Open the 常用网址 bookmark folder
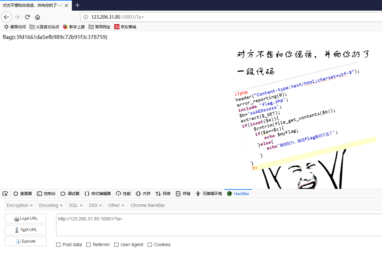The width and height of the screenshot is (382, 268). coord(100,27)
